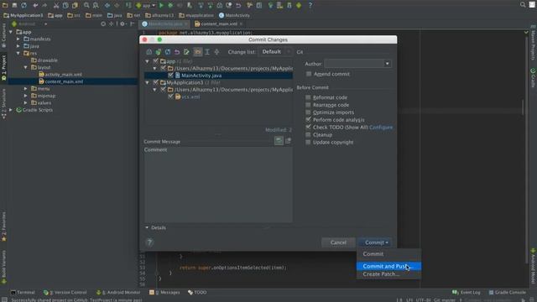Enable the Reformat code checkbox
This screenshot has height=302, width=537.
pyautogui.click(x=308, y=97)
